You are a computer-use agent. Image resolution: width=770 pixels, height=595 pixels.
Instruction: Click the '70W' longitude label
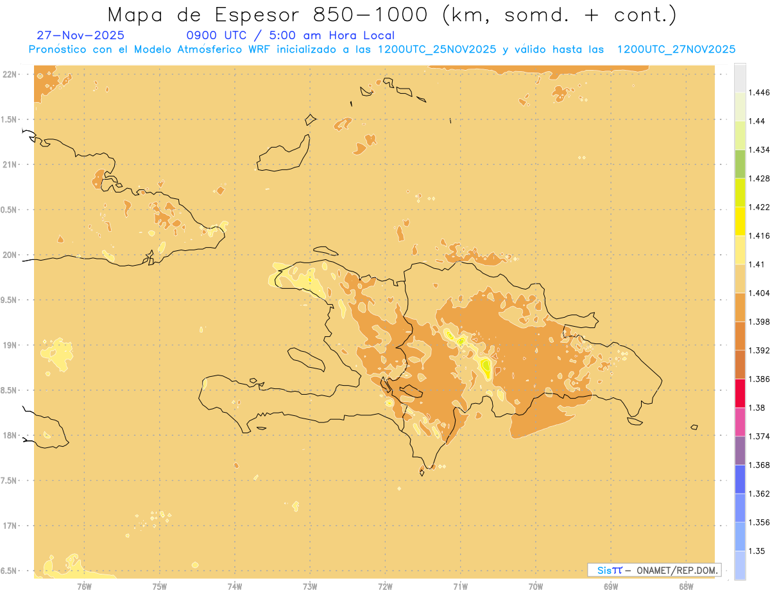536,587
